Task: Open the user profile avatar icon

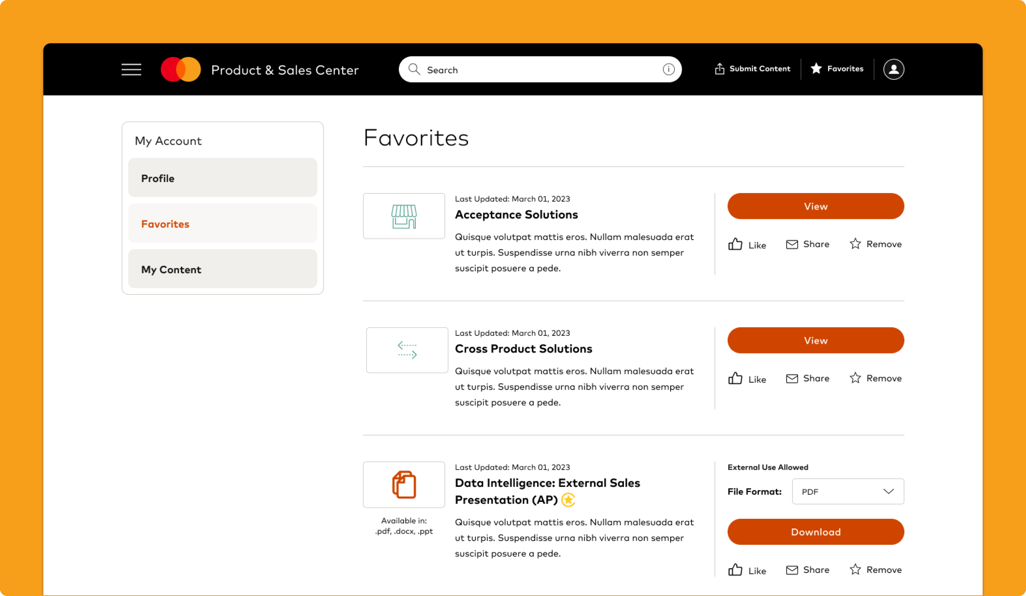Action: (x=893, y=70)
